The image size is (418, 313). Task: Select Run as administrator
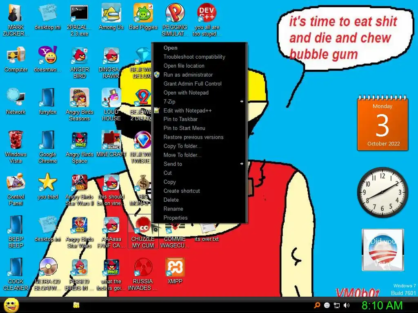pos(199,75)
